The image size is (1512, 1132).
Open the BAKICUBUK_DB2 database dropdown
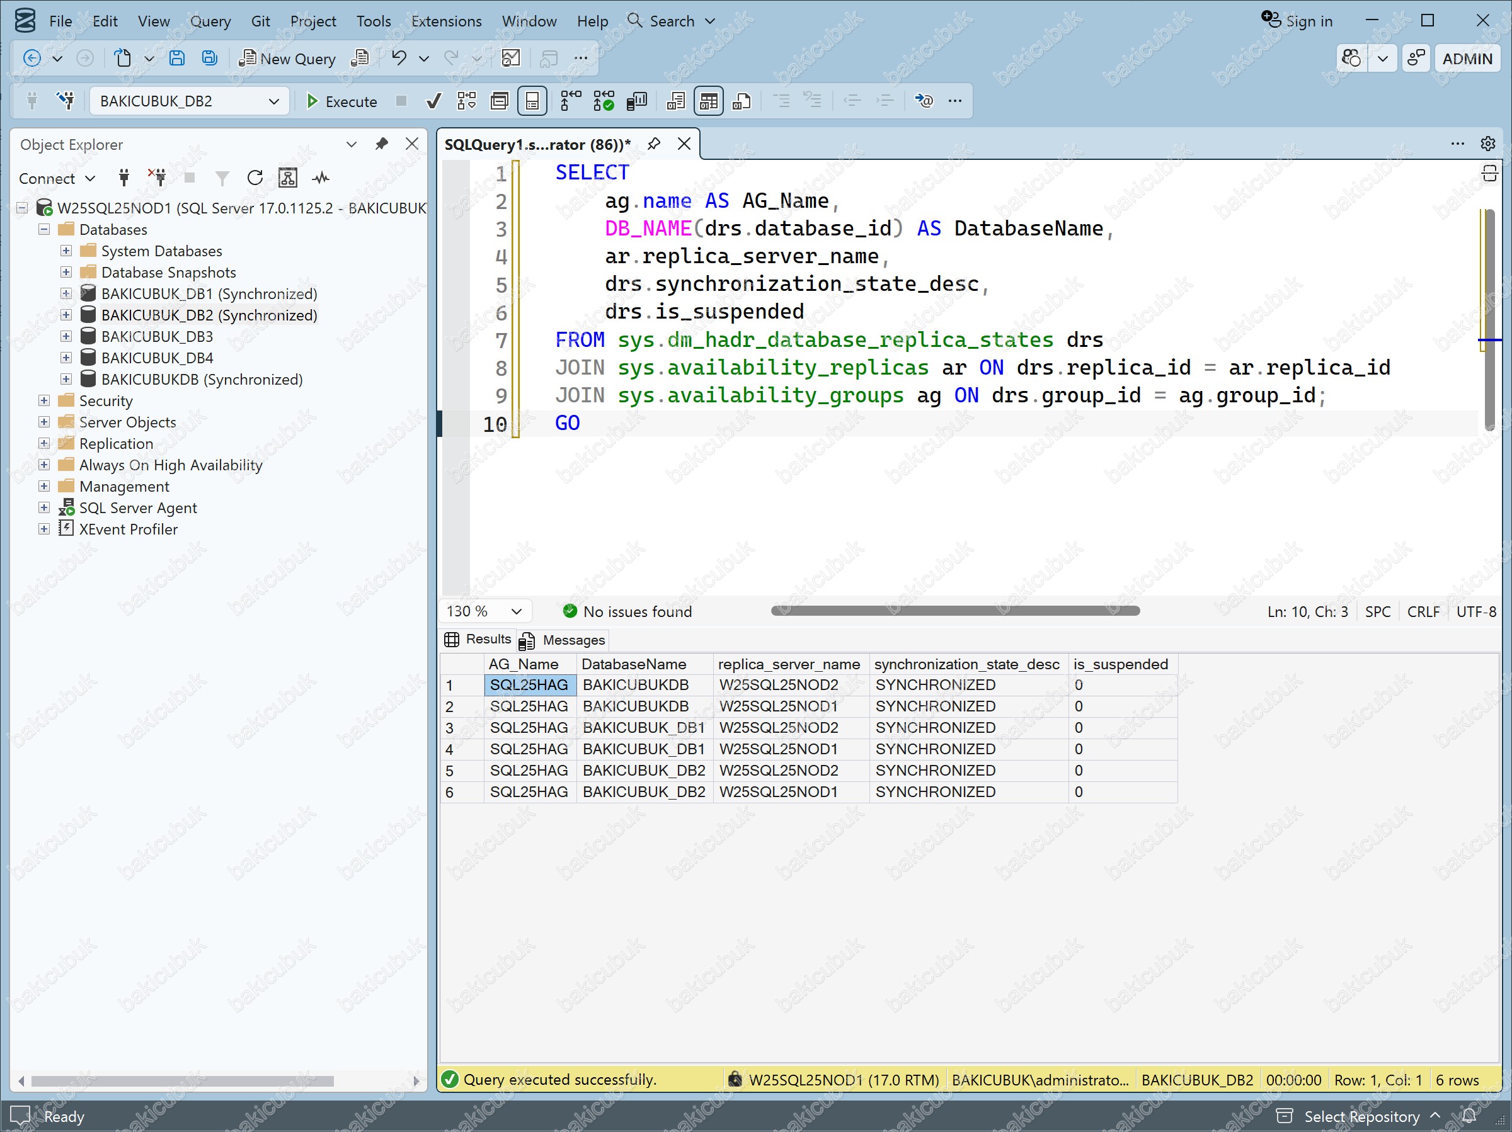tap(190, 101)
